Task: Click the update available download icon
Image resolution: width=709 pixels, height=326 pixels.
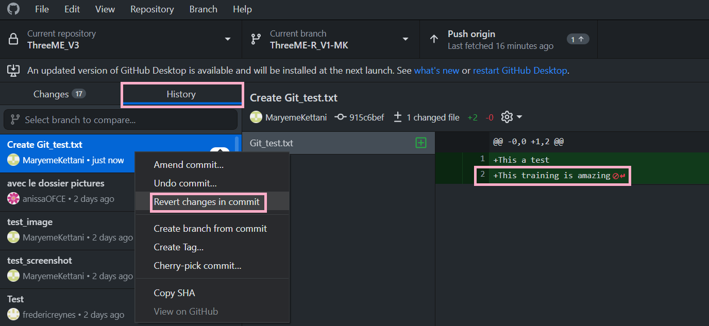Action: pos(13,71)
